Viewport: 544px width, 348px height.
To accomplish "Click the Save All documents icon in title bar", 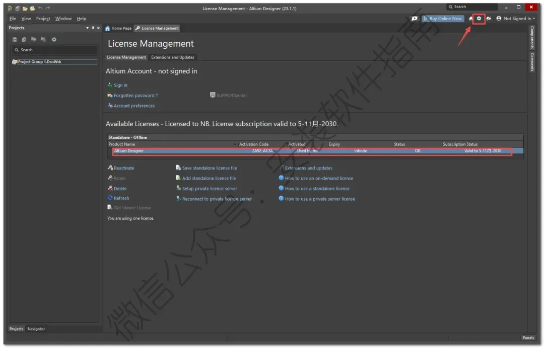I will coord(17,9).
